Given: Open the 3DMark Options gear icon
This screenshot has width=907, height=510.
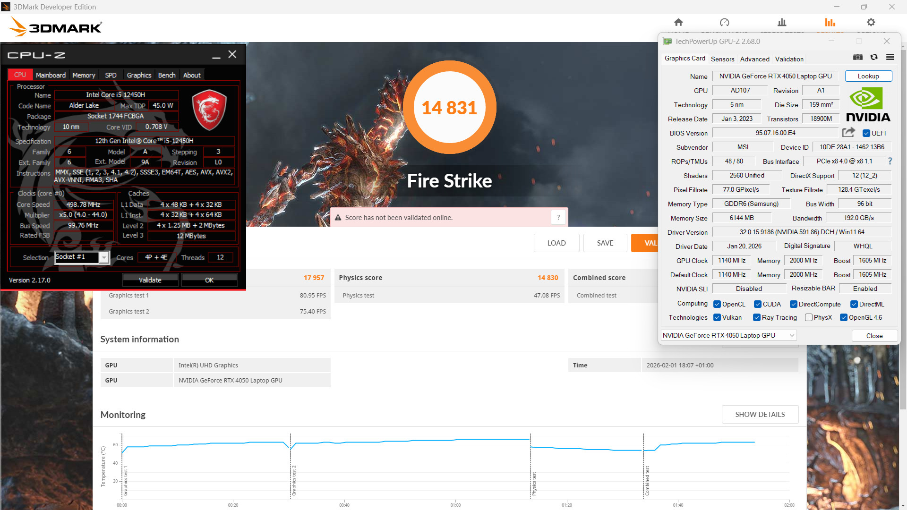Looking at the screenshot, I should pos(871,22).
